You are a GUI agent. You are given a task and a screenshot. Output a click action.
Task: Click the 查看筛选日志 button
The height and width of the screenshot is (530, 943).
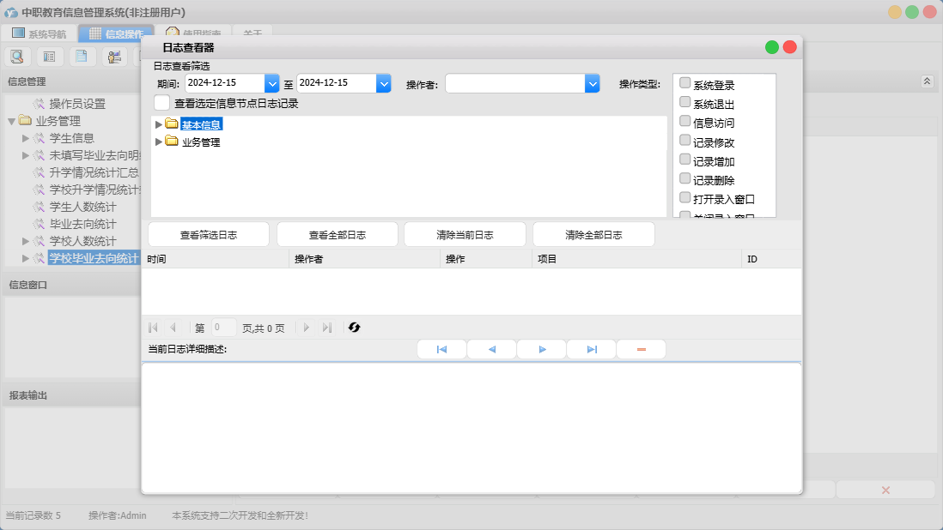point(209,235)
